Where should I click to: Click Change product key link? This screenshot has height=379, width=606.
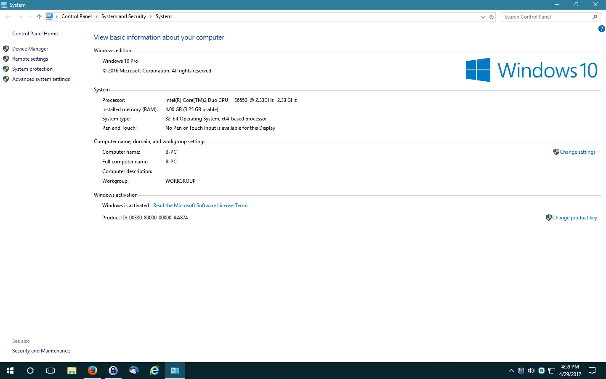[574, 218]
